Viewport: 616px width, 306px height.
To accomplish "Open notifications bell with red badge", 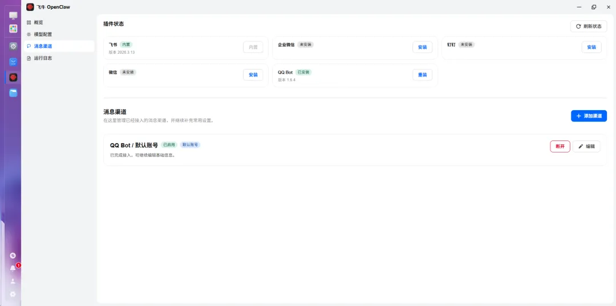I will click(x=13, y=268).
